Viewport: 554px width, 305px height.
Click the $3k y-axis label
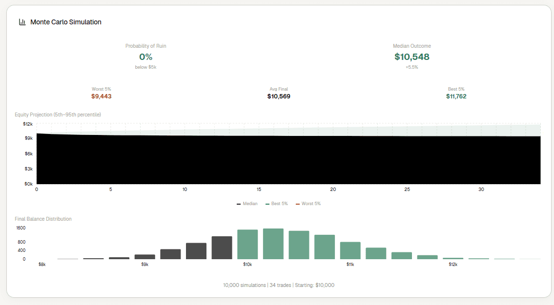tap(29, 169)
